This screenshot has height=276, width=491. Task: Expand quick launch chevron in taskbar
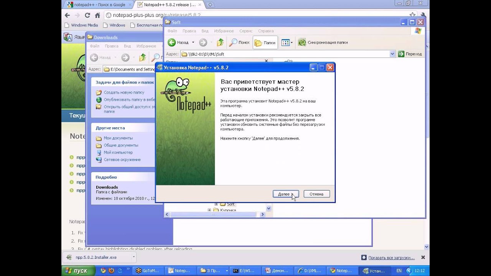(x=128, y=269)
